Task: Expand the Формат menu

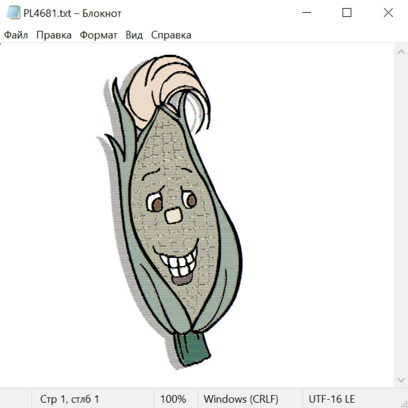Action: tap(98, 35)
